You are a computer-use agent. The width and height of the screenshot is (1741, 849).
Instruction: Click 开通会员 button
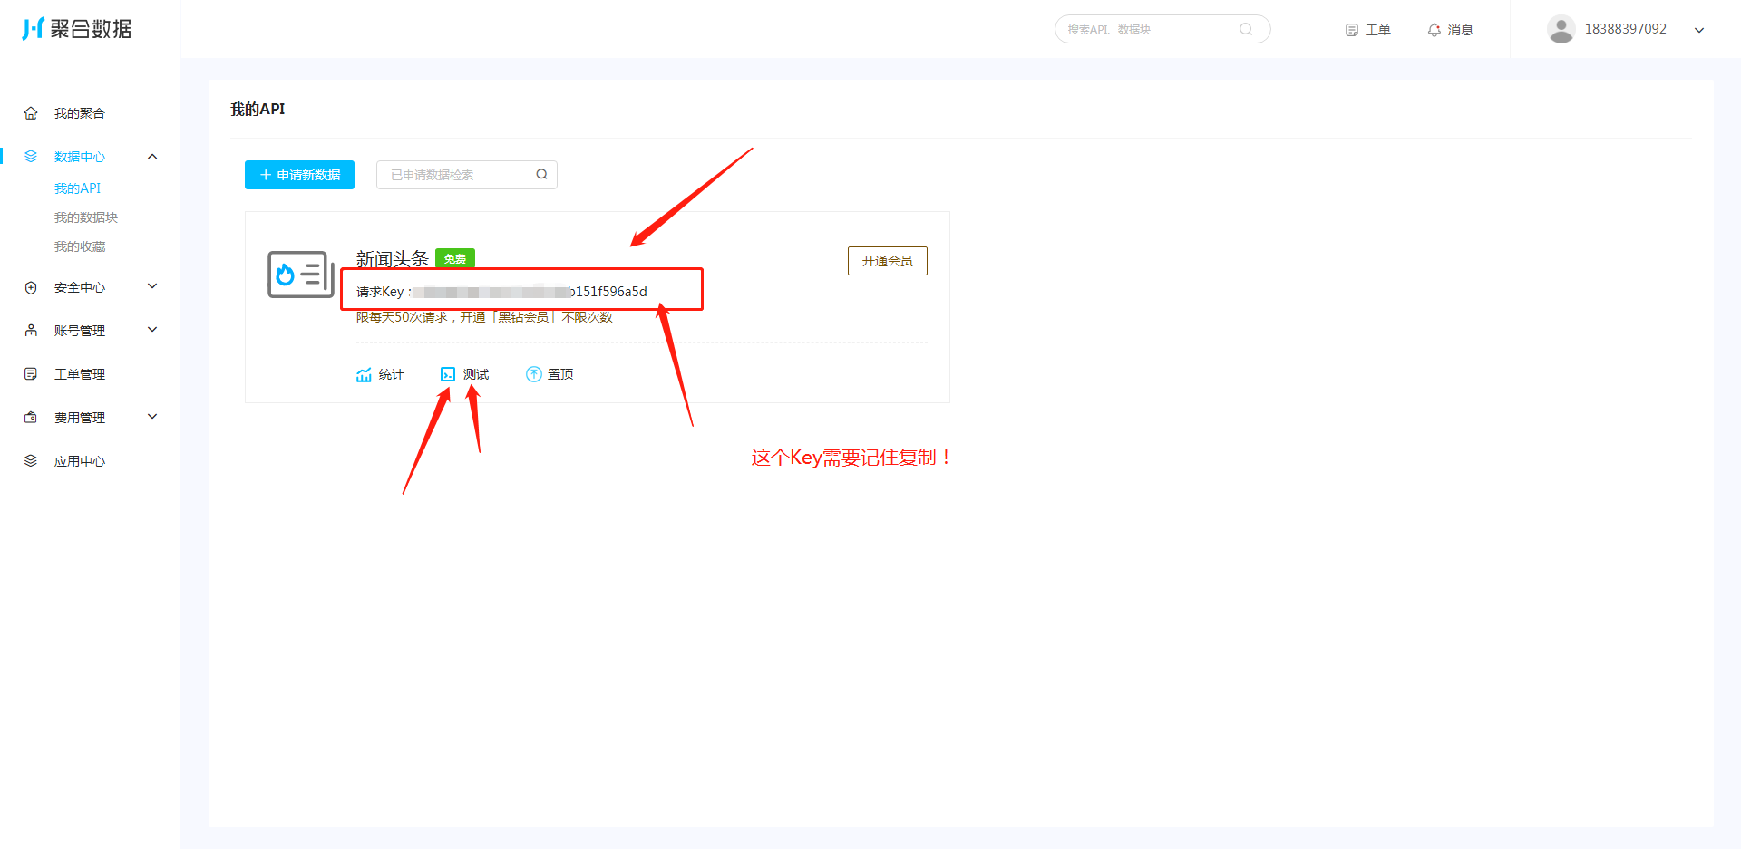click(x=887, y=261)
